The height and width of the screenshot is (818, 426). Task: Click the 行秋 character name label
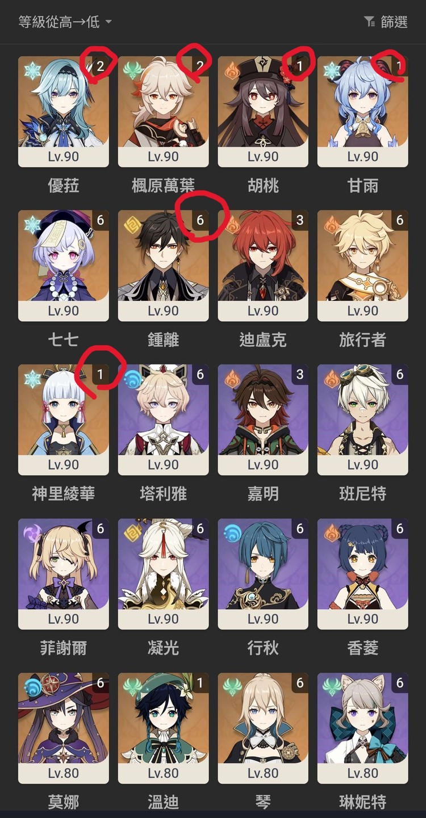pyautogui.click(x=263, y=648)
